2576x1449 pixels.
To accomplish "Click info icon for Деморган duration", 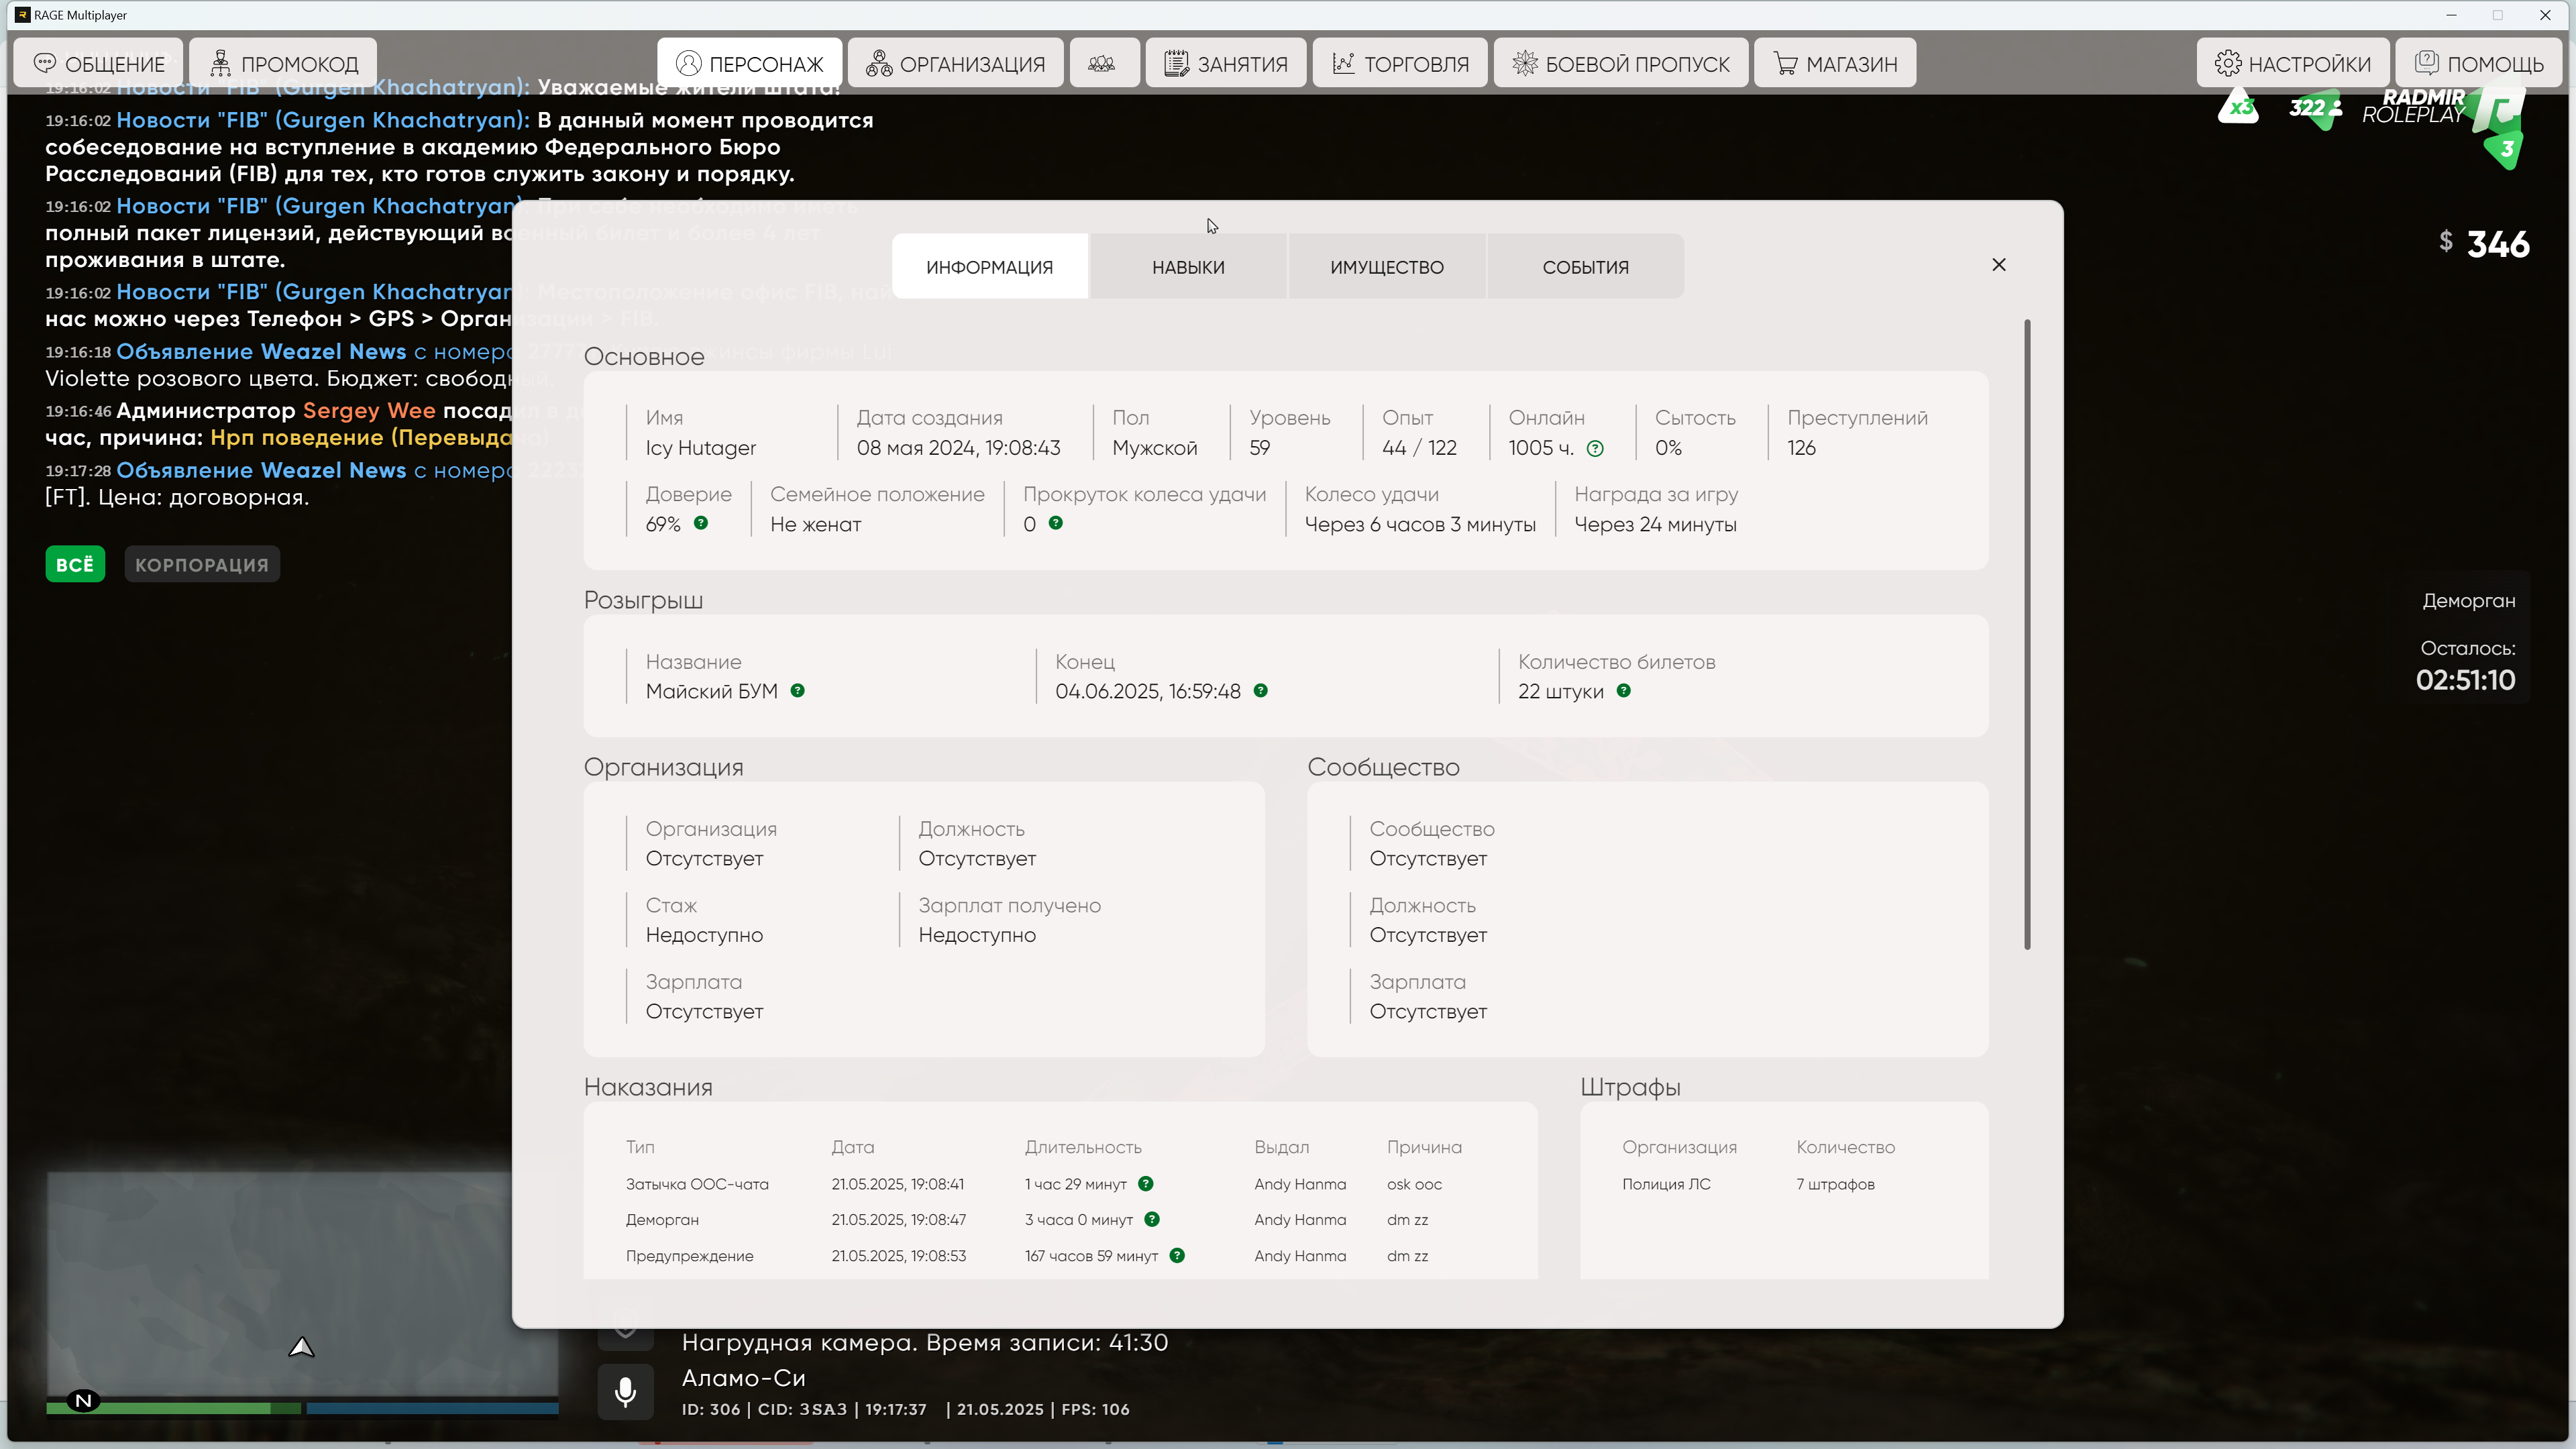I will [x=1152, y=1219].
